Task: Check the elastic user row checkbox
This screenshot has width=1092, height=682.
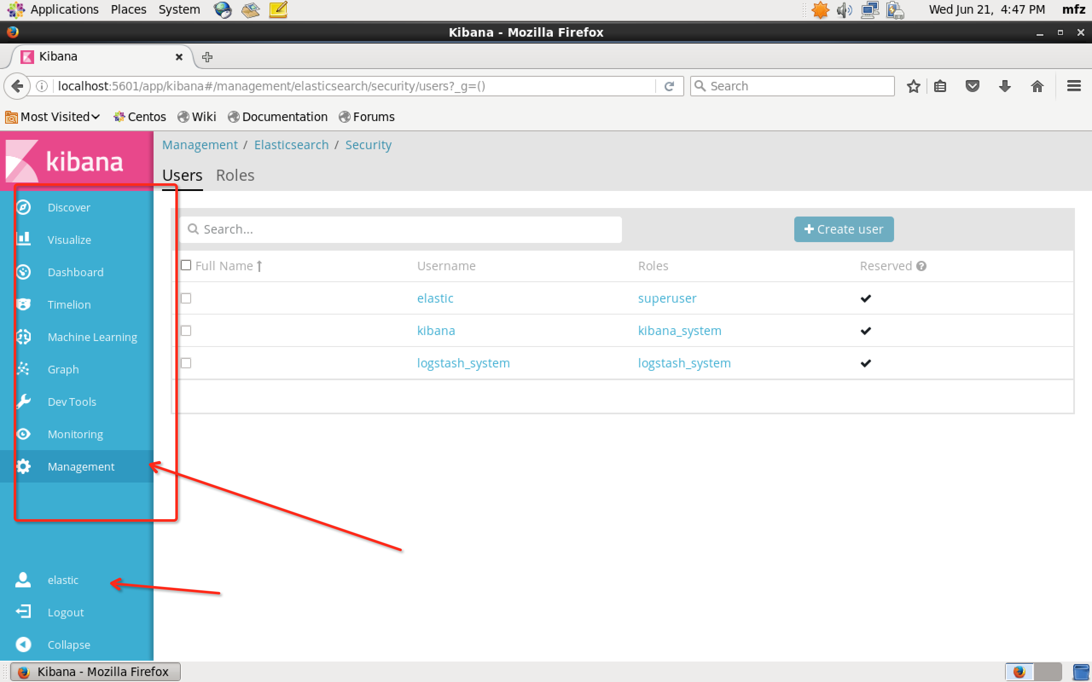Action: (186, 298)
